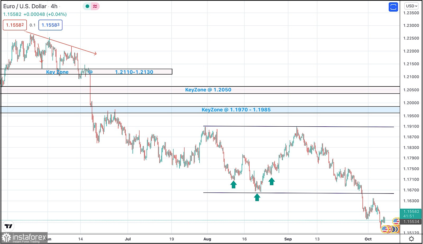Click the pink approximate-data indicator icon

pos(95,6)
